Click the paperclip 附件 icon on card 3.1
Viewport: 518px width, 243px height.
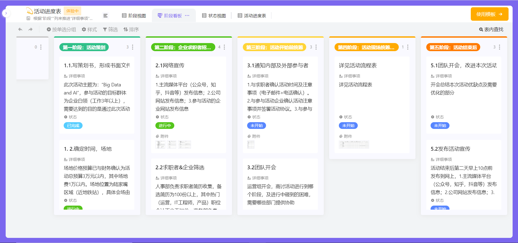point(250,136)
